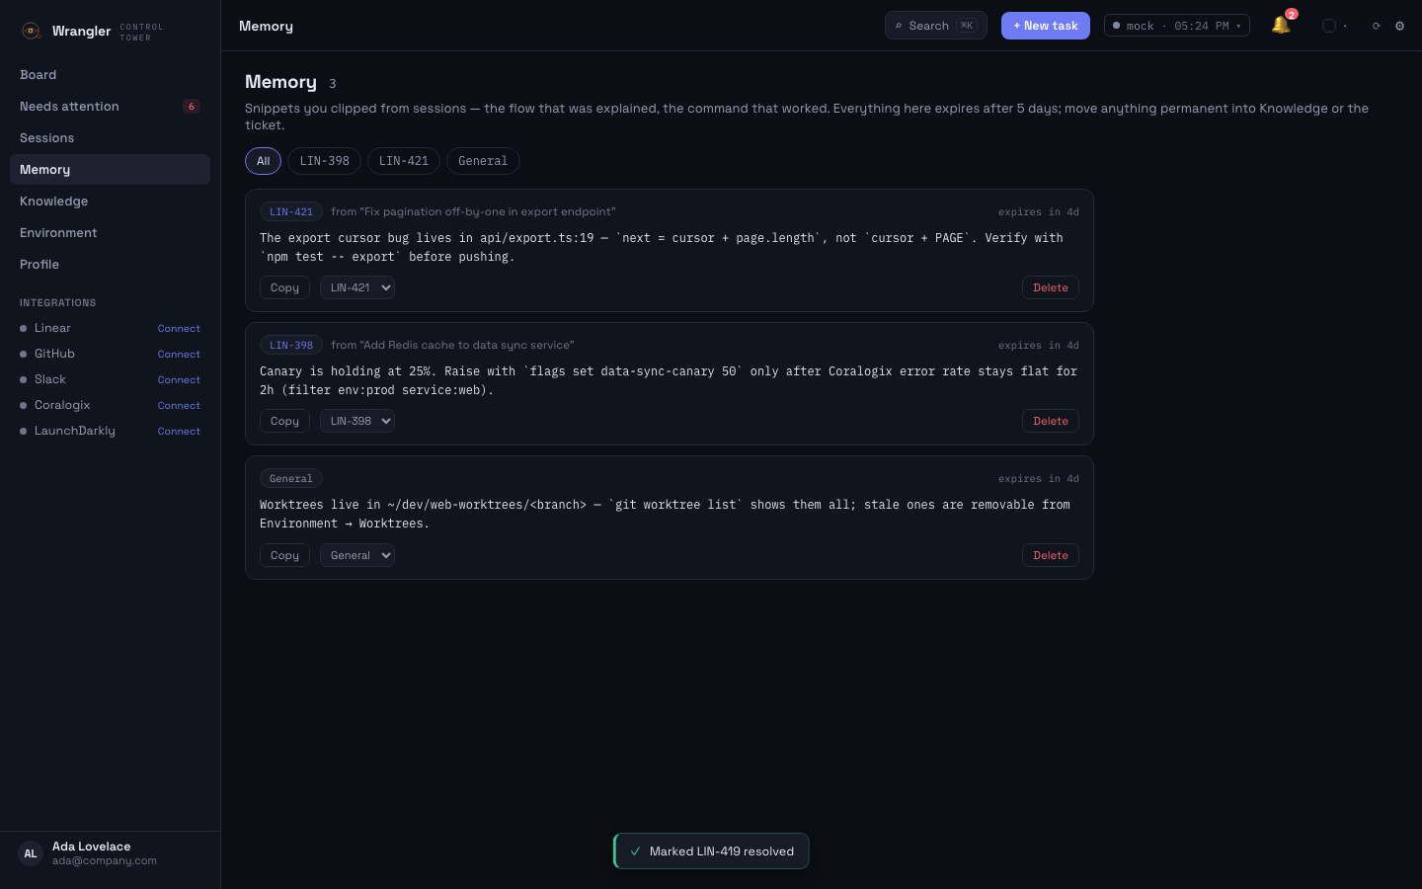Filter snippets by LIN-421 chip
Screen dimensions: 1422x889
(x=403, y=161)
